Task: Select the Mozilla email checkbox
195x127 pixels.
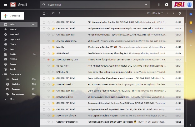Action: (x=44, y=47)
